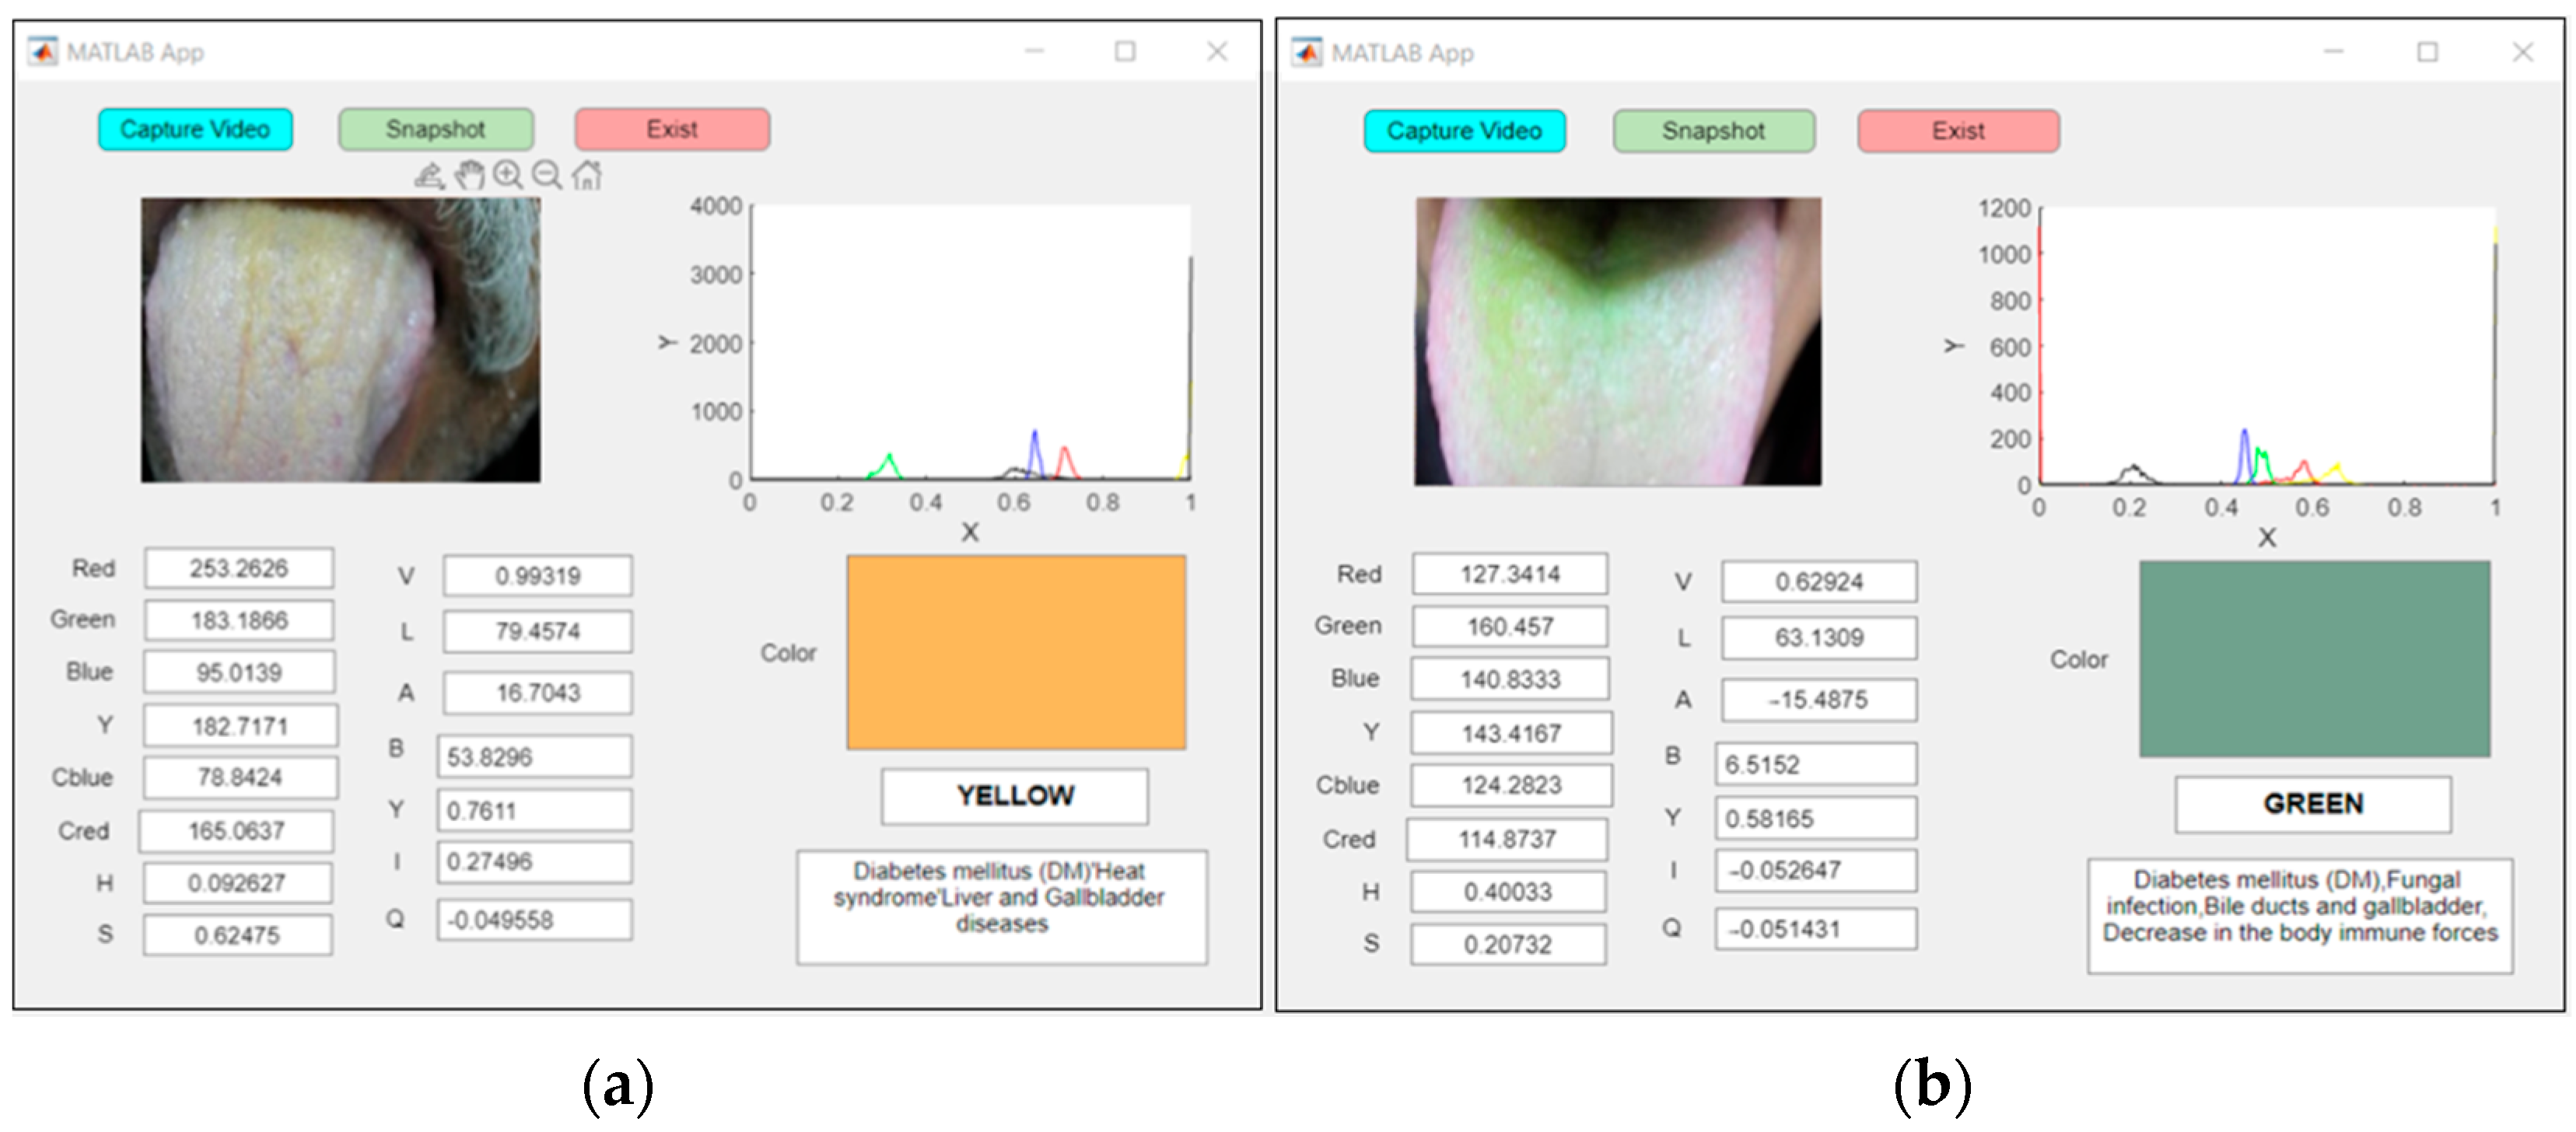Restore view with the home icon
This screenshot has width=2576, height=1132.
click(x=587, y=175)
